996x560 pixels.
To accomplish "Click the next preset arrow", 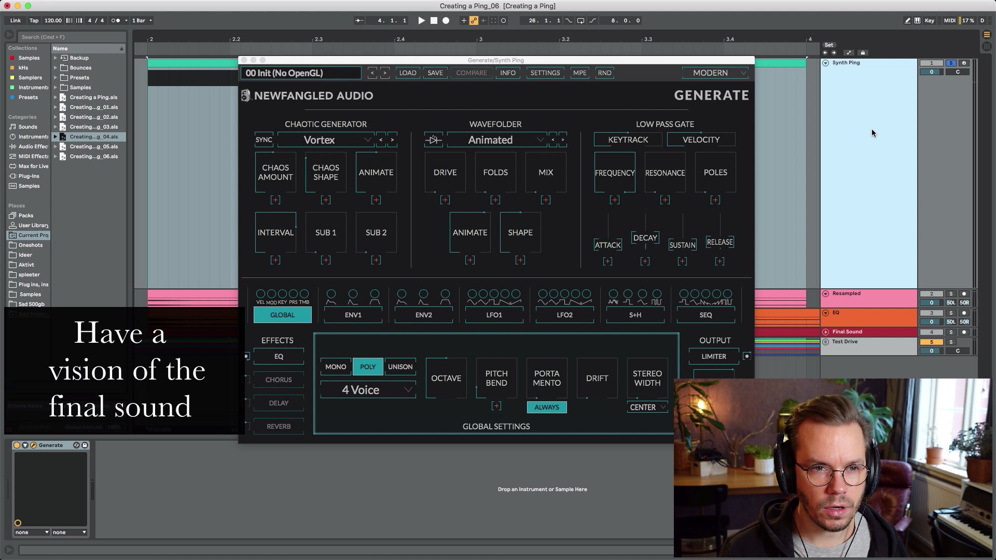I will point(384,73).
